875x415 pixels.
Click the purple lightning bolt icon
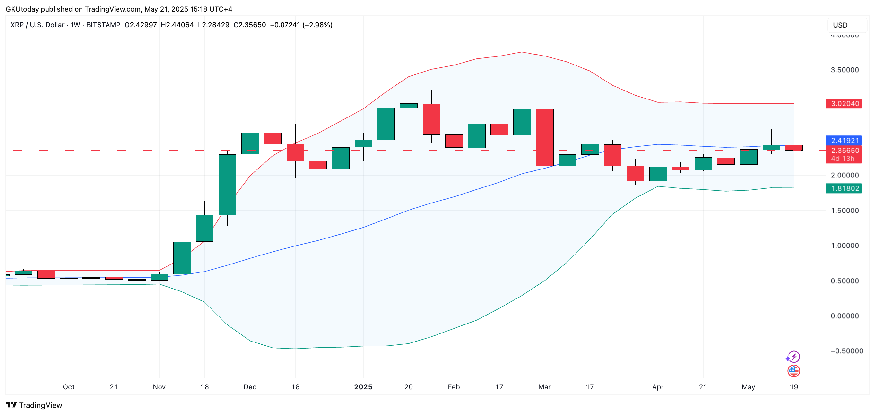click(x=793, y=357)
